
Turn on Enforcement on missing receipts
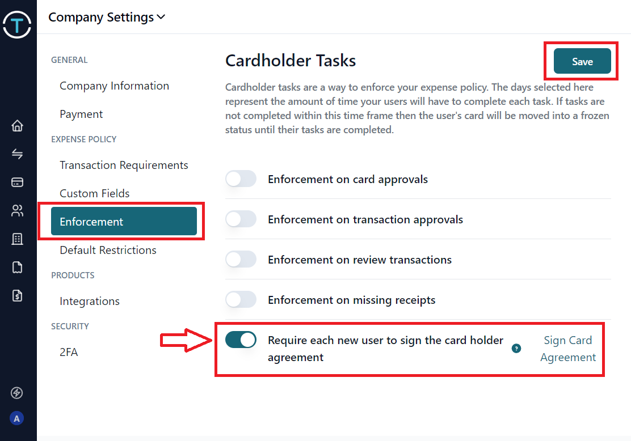tap(241, 299)
